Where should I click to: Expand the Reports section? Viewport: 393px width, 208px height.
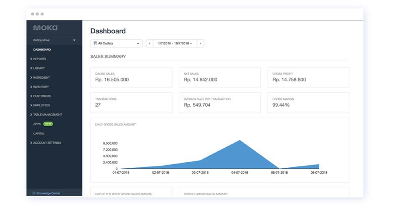[39, 59]
